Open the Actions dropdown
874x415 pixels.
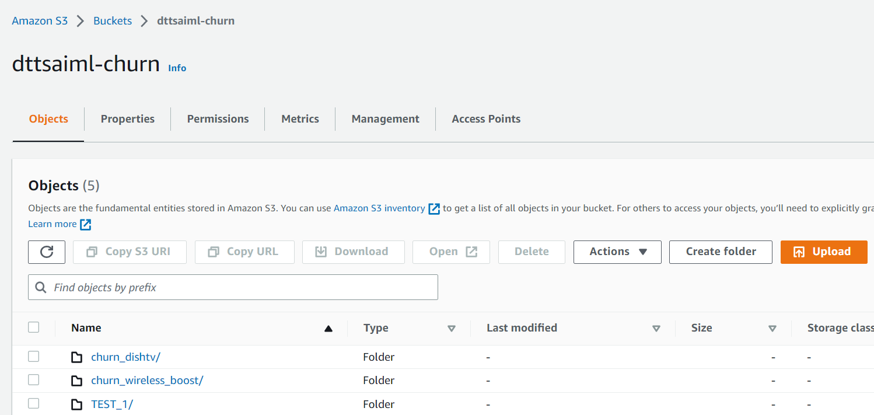pos(617,252)
